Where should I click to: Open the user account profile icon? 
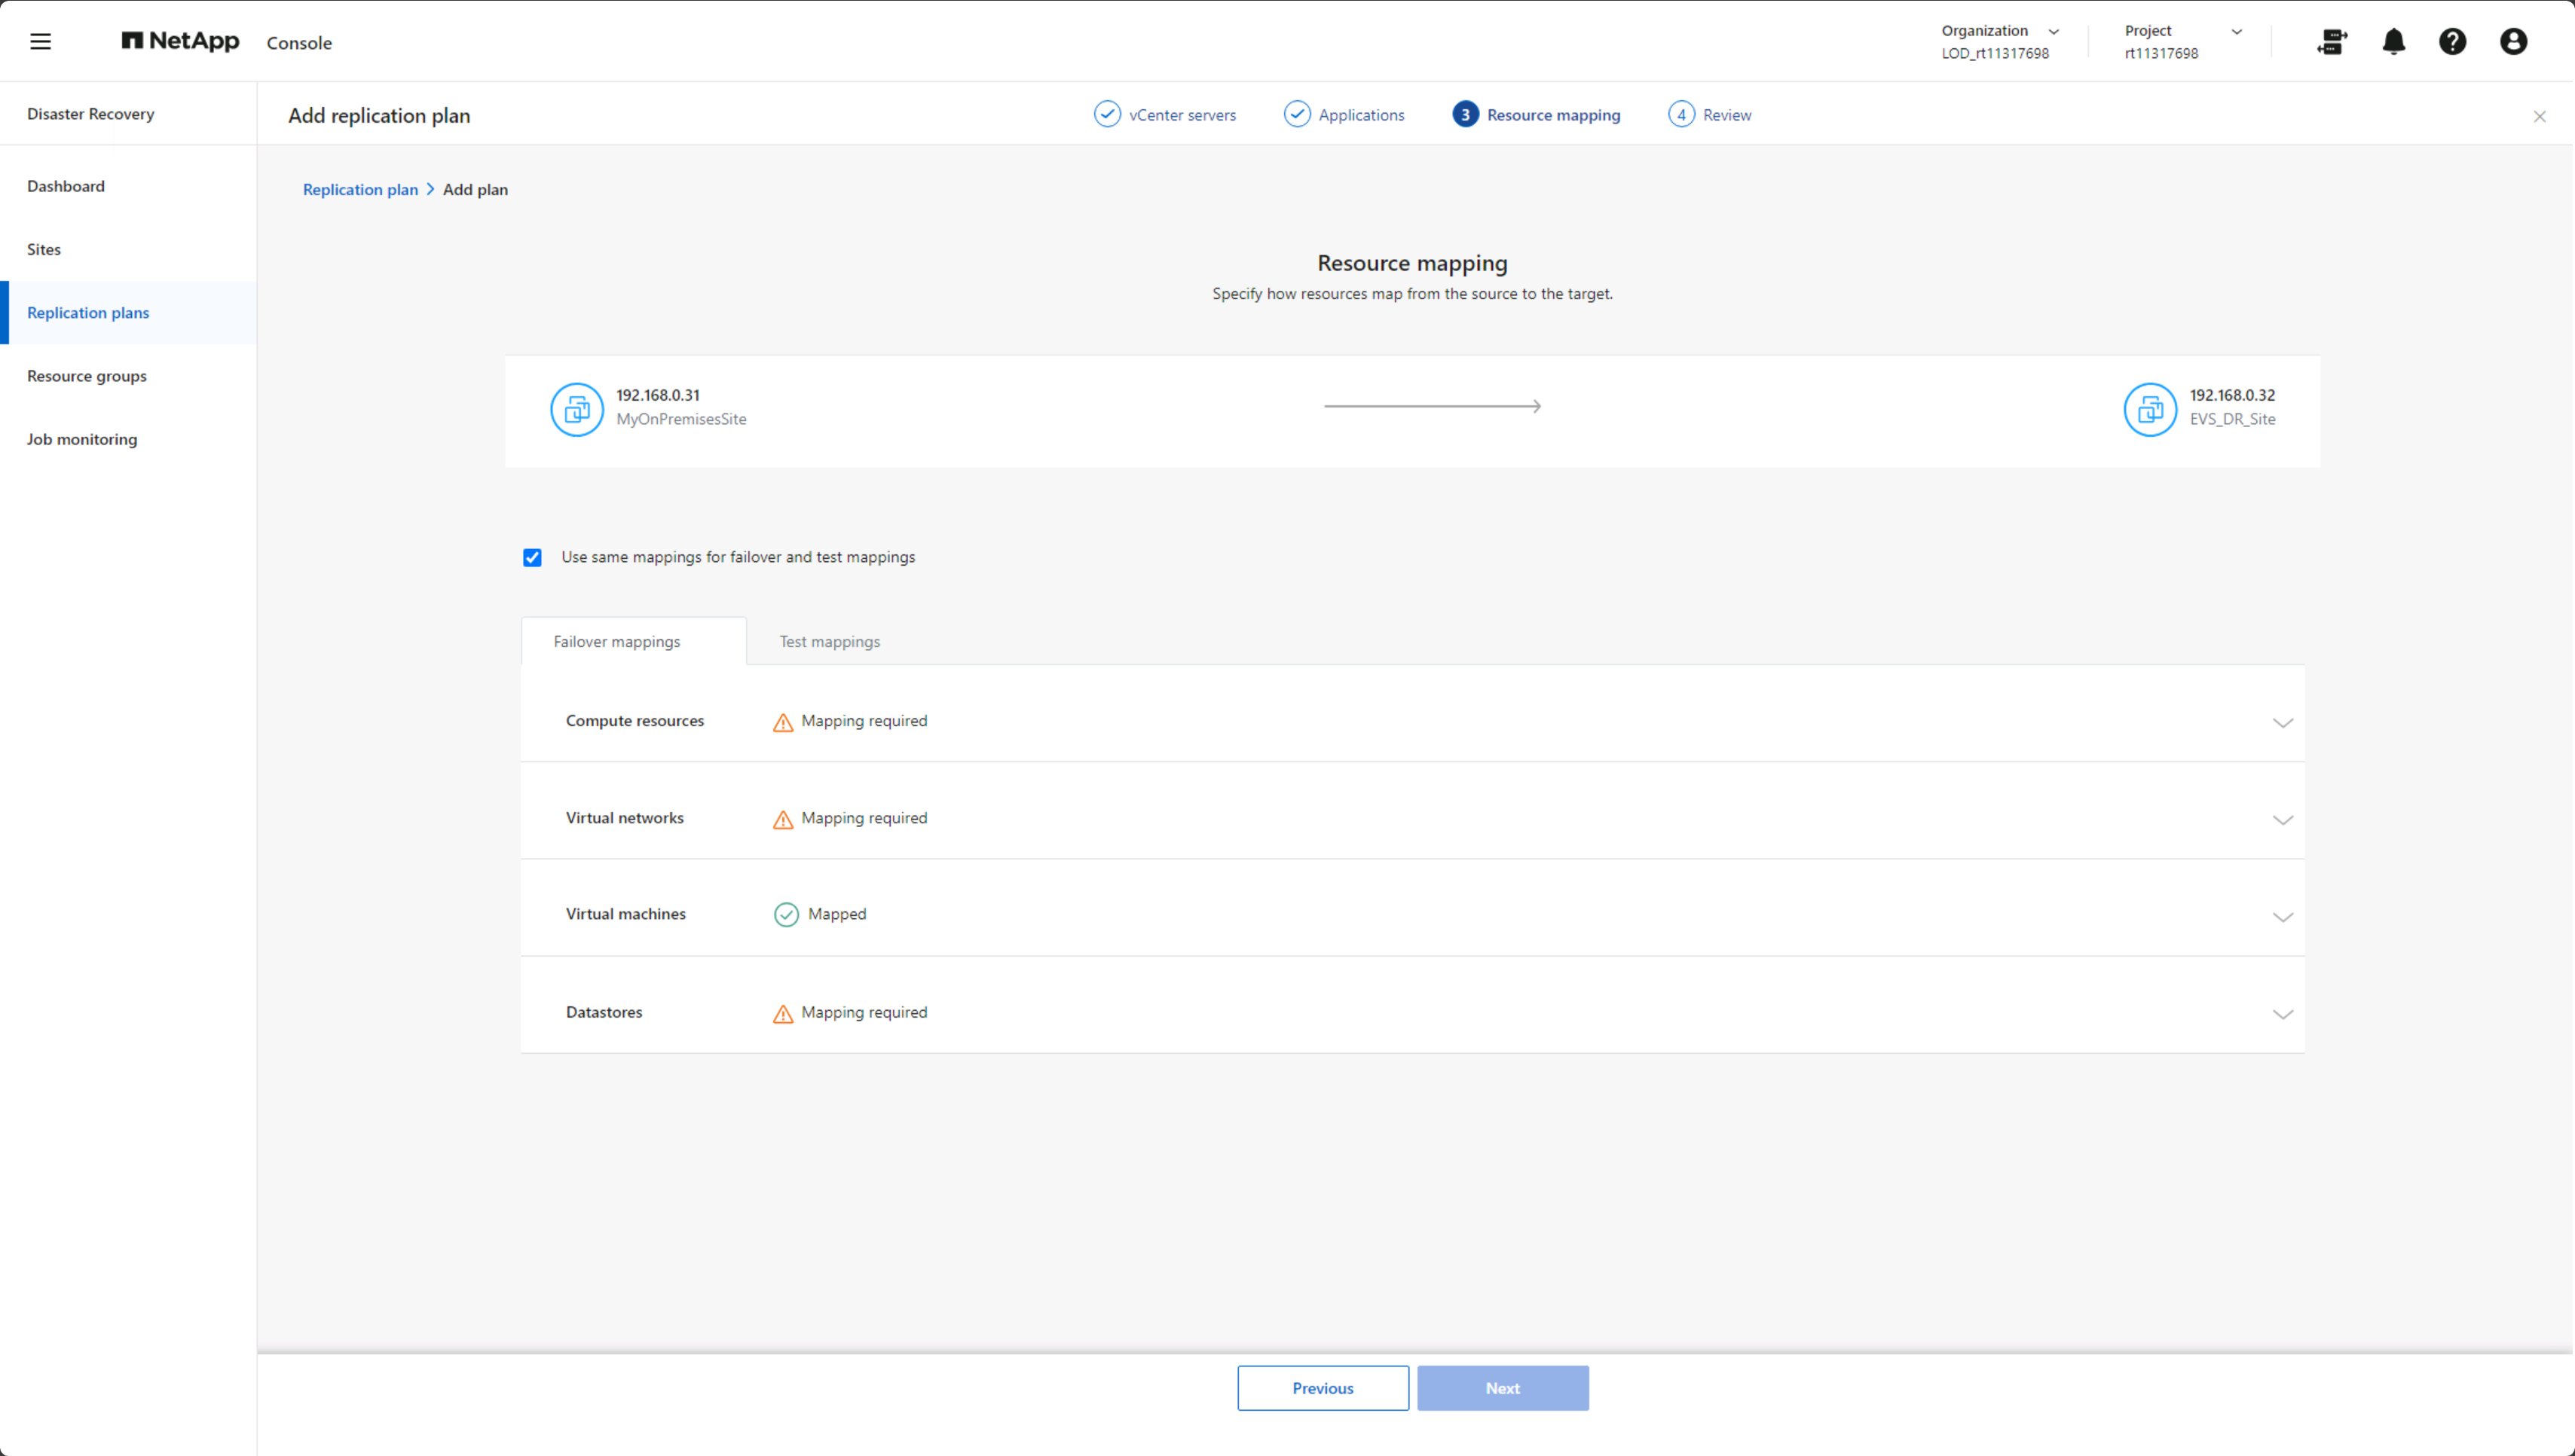pos(2513,42)
